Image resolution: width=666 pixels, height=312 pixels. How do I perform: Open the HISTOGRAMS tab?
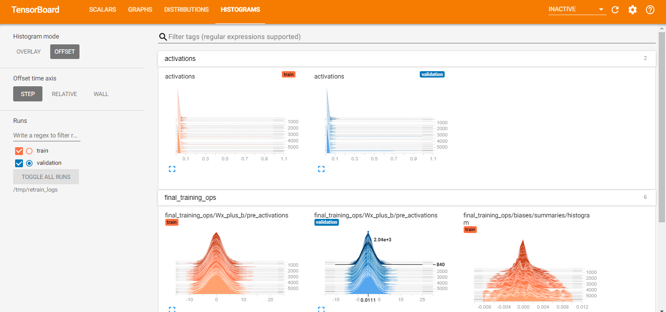(240, 10)
